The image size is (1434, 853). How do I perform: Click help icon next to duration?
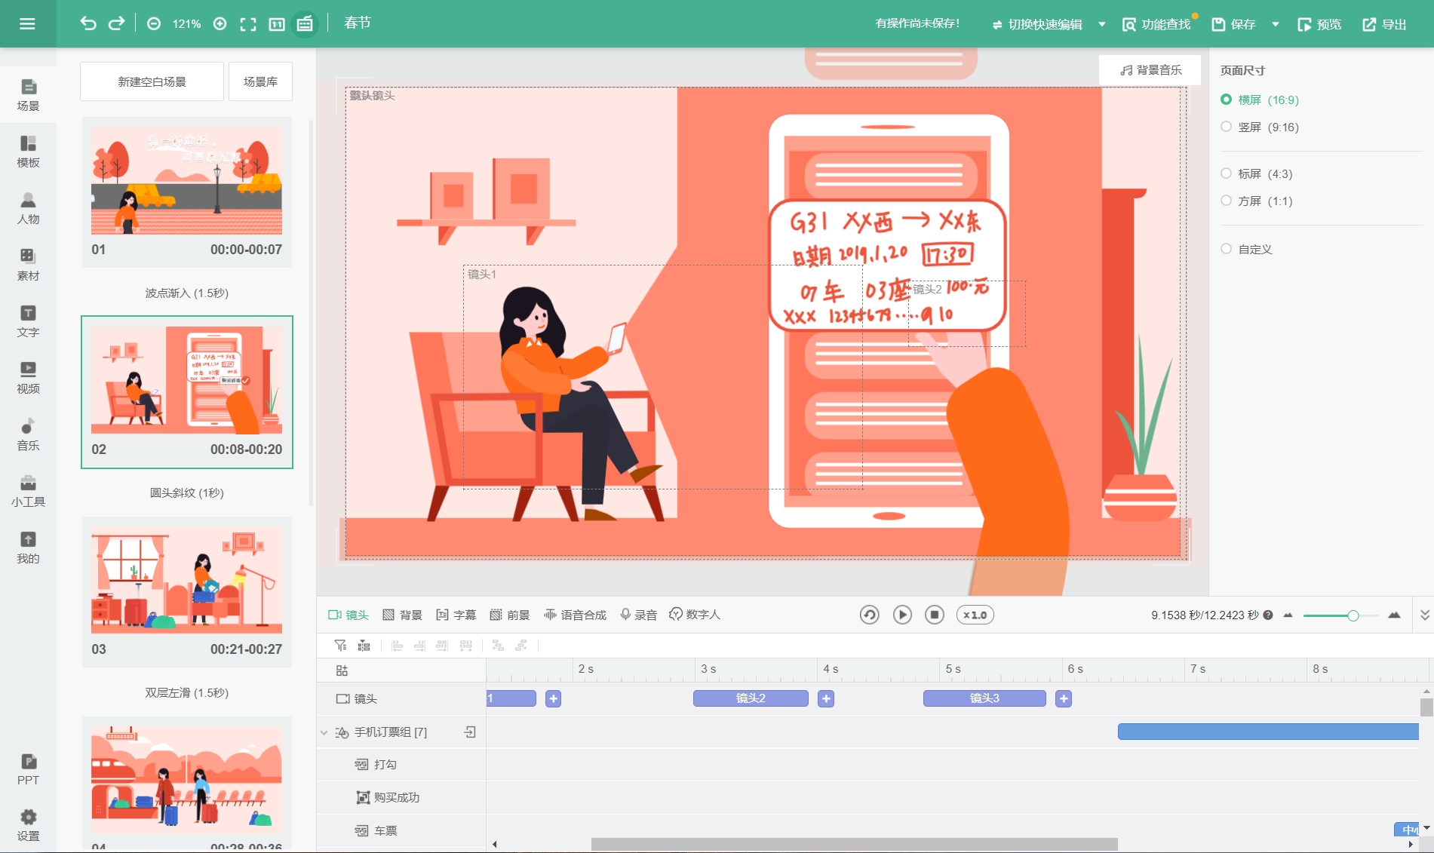[1268, 615]
